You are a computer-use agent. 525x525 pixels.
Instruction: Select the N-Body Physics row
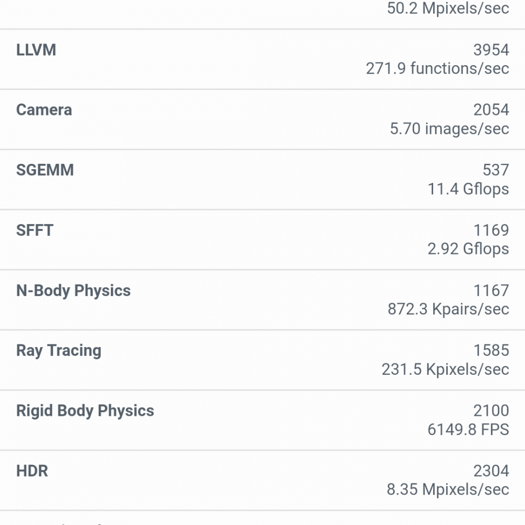coord(262,300)
